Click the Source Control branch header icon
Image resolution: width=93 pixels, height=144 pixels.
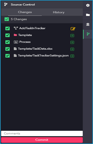[6, 4]
